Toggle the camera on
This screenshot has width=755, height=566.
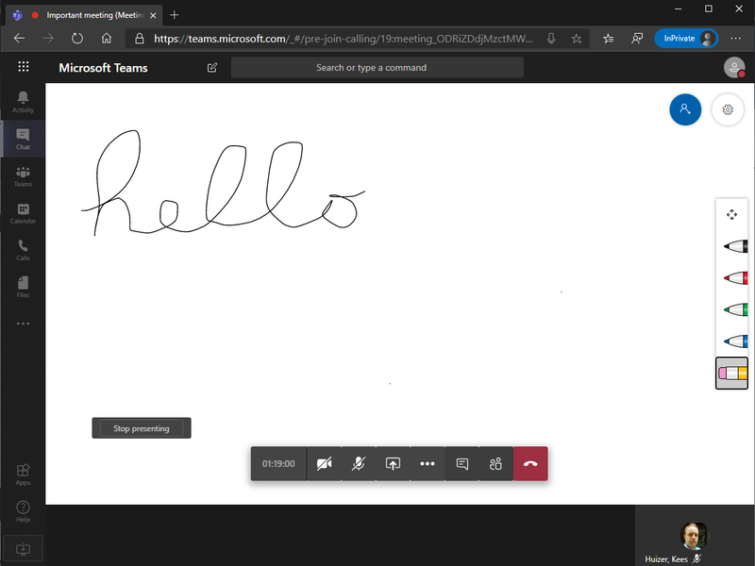(324, 463)
